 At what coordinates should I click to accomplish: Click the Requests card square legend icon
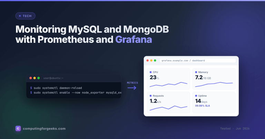(150, 96)
